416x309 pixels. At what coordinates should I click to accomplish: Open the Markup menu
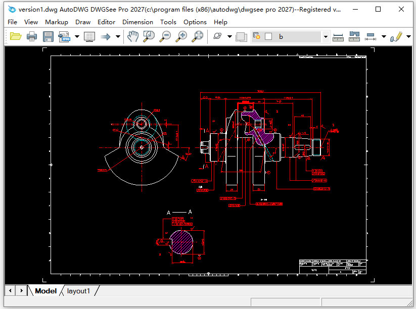(56, 22)
